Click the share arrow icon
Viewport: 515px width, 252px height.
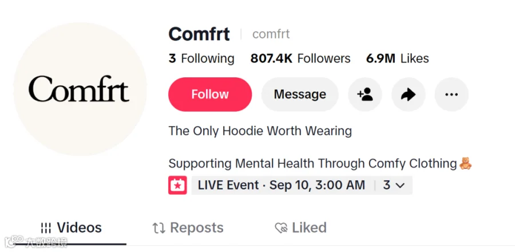408,94
